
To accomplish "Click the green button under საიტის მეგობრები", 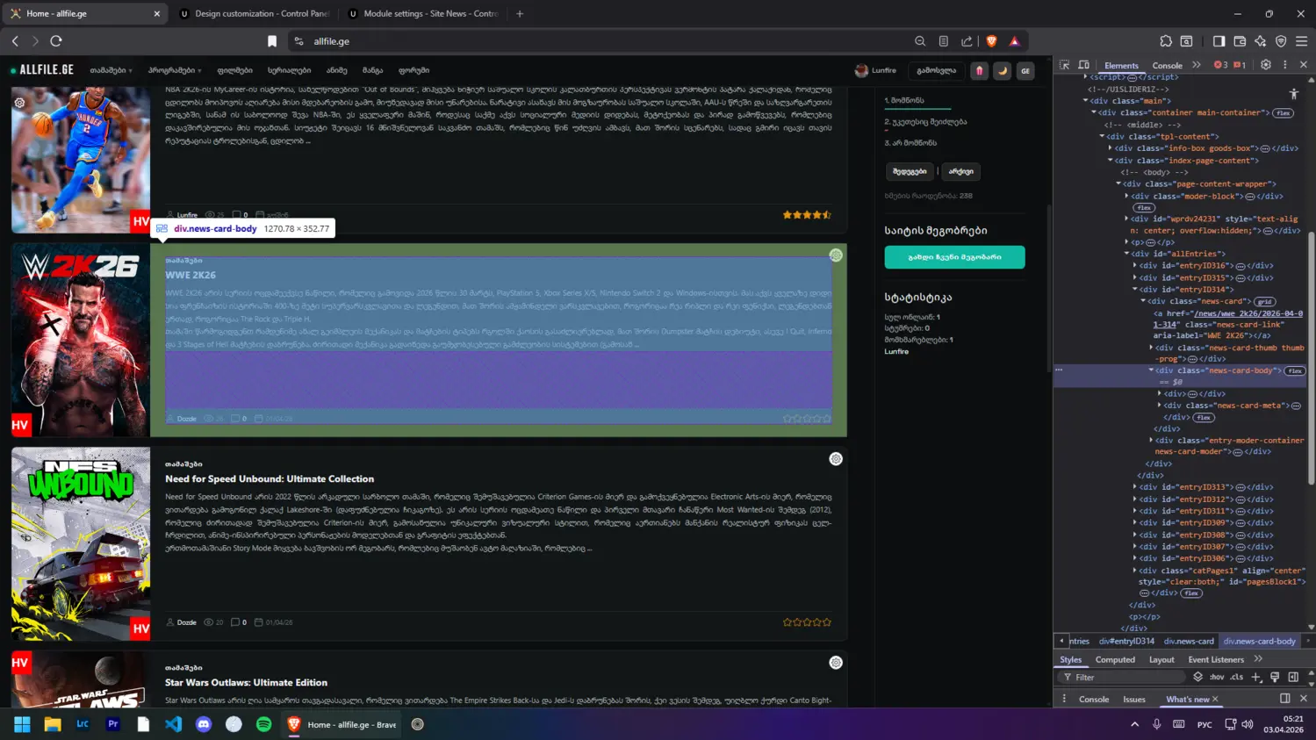I will 954,257.
